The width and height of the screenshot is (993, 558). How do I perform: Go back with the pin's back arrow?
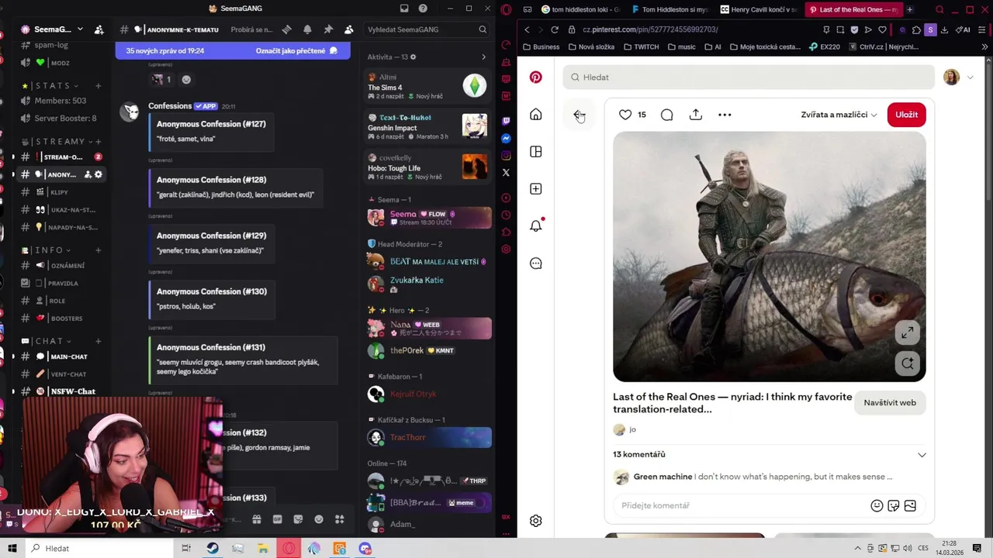(579, 115)
